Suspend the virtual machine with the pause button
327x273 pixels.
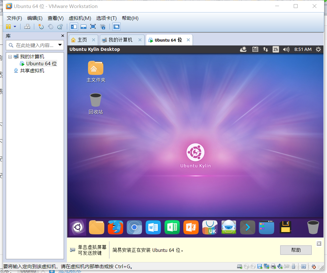(8, 27)
